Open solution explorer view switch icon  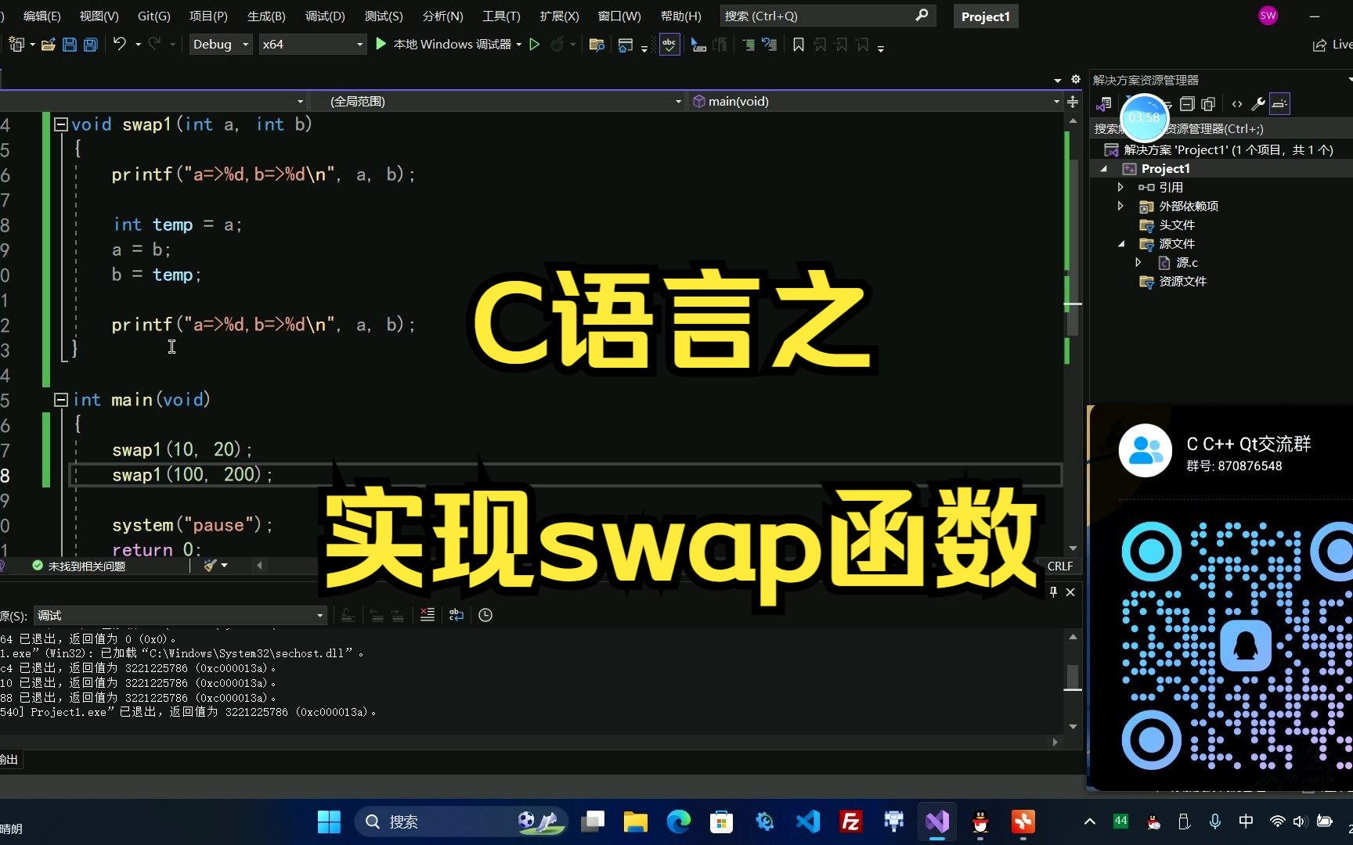(x=1105, y=103)
